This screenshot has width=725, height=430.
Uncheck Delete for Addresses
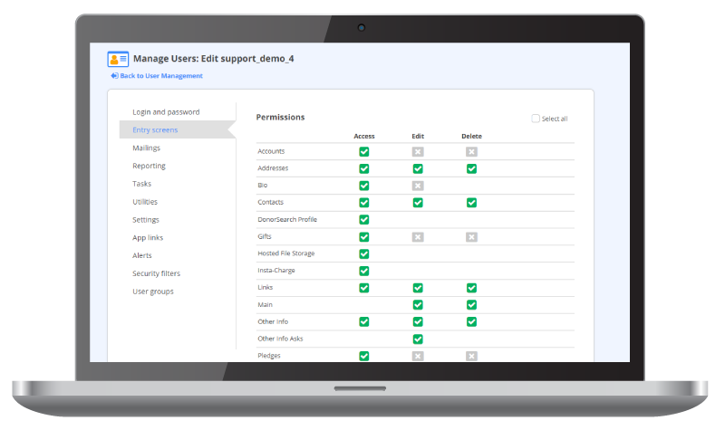[x=471, y=168]
